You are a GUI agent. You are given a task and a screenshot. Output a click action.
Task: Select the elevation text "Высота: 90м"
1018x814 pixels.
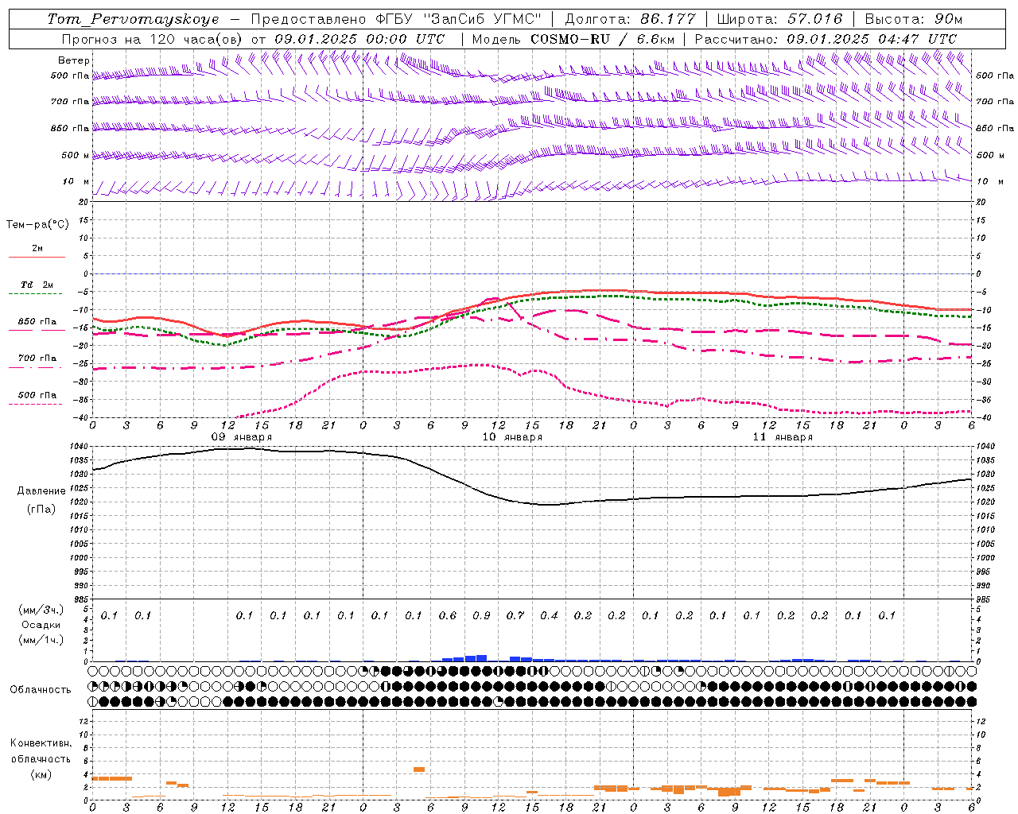pyautogui.click(x=913, y=19)
